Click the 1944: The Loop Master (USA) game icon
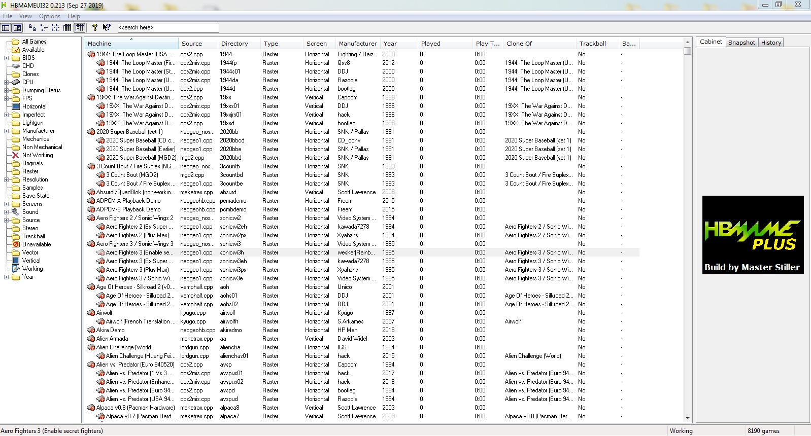Viewport: 811px width, 436px height. click(x=91, y=54)
